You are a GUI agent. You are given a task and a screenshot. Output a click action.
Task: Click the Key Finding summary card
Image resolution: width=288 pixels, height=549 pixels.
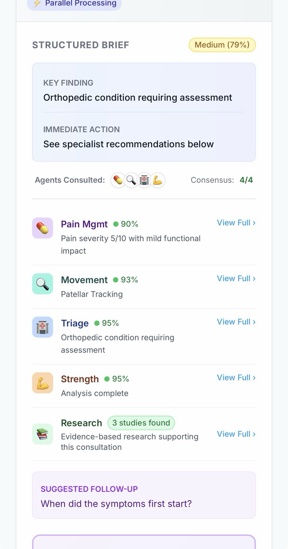click(x=144, y=112)
